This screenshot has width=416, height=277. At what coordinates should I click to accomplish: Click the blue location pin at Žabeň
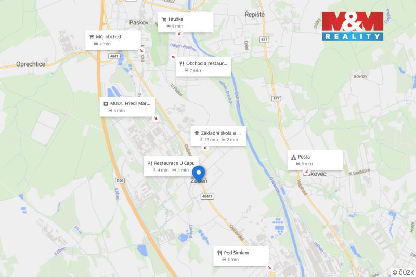tap(199, 174)
